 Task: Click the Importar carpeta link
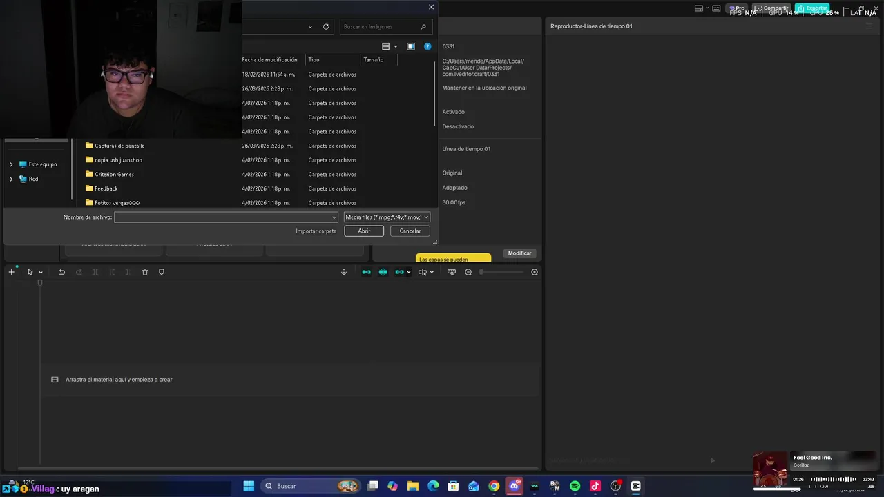click(x=316, y=231)
